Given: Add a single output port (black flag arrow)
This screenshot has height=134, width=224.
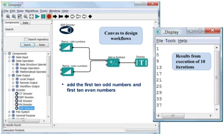Looking at the screenshot, I should pos(61,17).
